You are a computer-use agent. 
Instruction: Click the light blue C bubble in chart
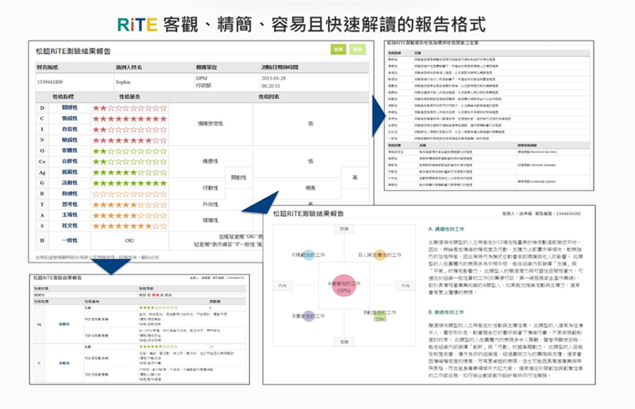pos(309,255)
